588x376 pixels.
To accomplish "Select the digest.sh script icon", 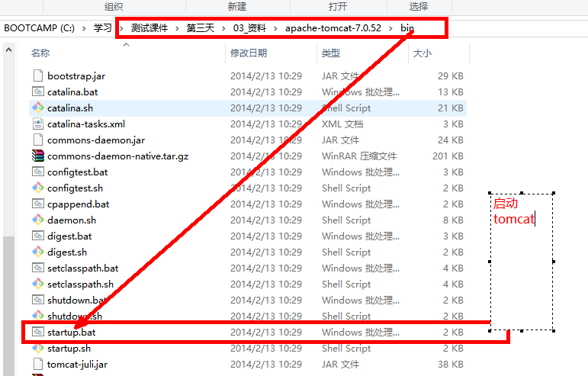I will (38, 252).
